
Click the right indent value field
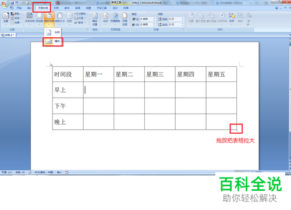(146, 24)
